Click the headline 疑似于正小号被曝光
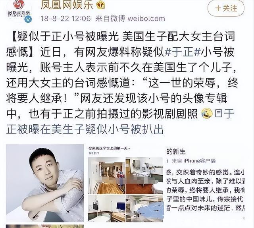This screenshot has height=228, width=254. 68,37
